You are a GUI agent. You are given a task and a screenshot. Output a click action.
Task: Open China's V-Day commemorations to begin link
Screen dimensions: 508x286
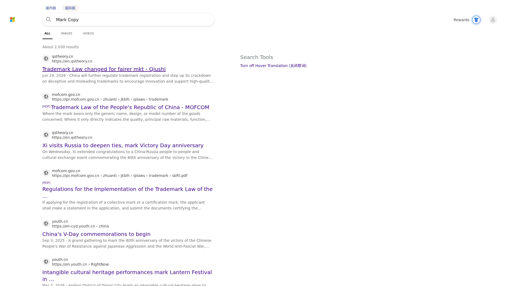coord(96,234)
